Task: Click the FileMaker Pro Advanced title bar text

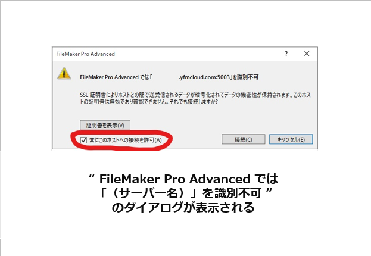Action: 85,54
